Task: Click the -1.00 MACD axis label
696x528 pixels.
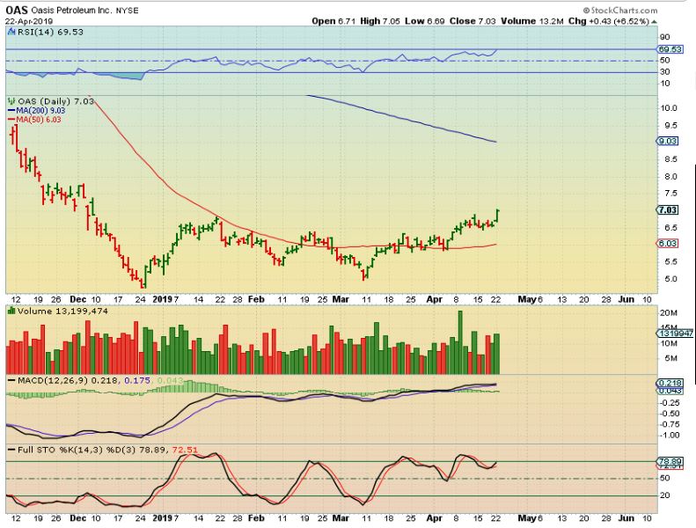Action: [x=670, y=436]
